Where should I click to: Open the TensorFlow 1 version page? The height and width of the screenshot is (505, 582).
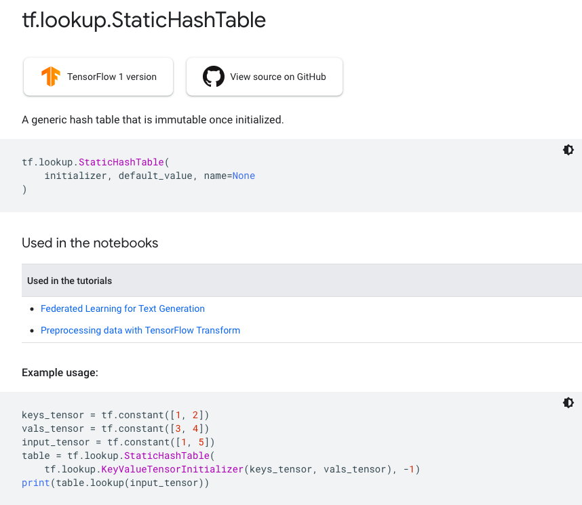98,77
